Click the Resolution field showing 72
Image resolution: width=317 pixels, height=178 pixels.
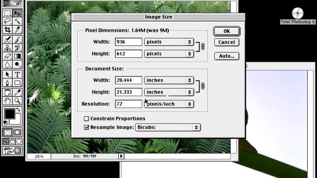129,104
